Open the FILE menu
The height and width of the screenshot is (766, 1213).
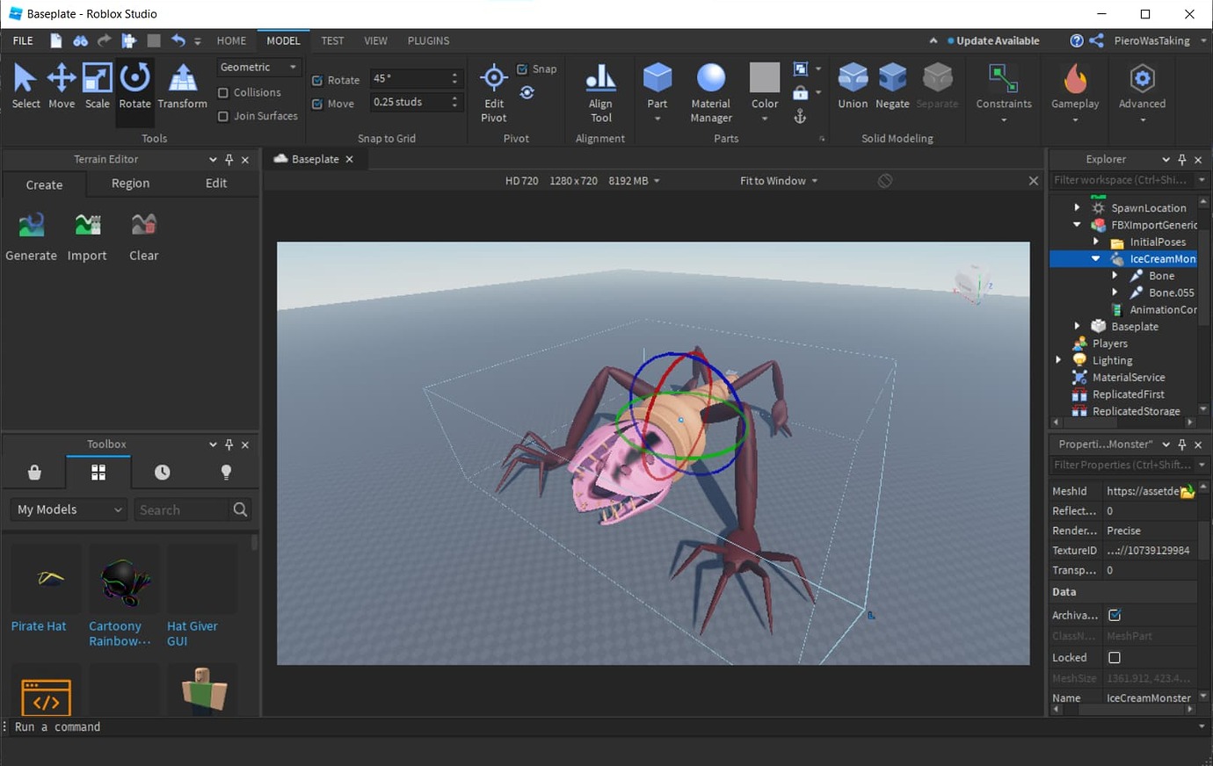(x=23, y=40)
